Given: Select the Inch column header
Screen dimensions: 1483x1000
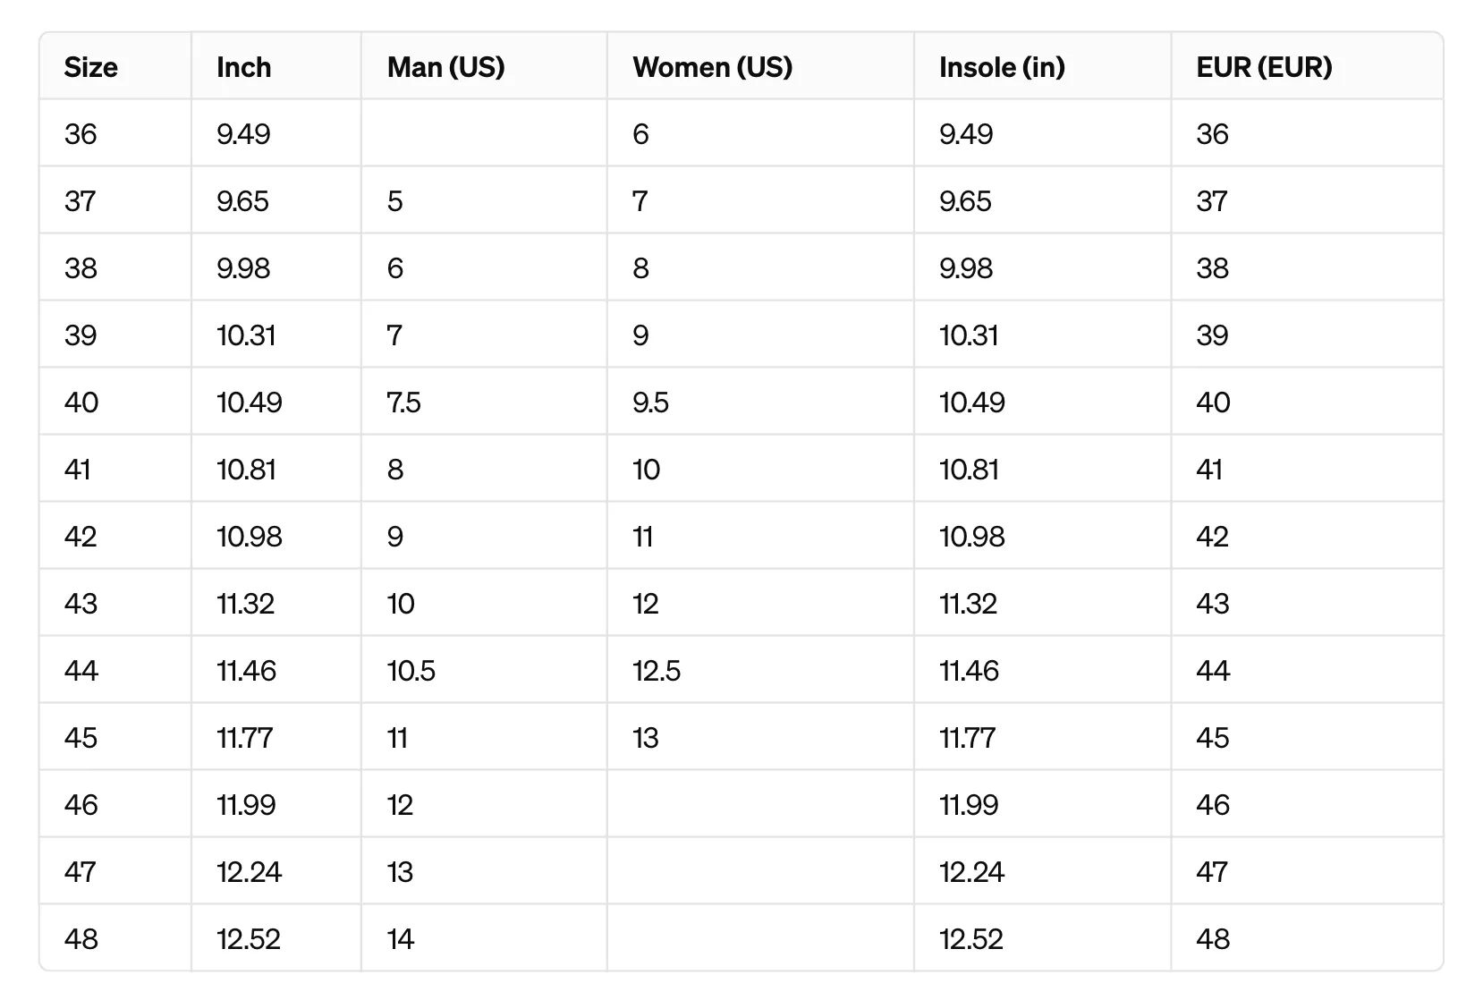Looking at the screenshot, I should click(243, 67).
